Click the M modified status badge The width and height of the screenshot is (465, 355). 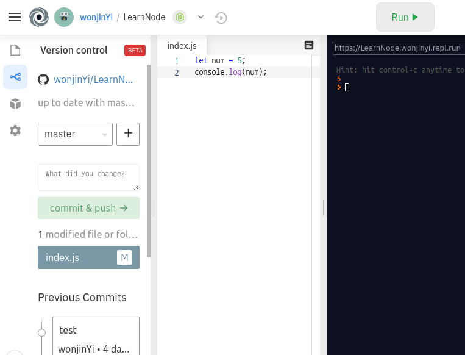pyautogui.click(x=124, y=257)
